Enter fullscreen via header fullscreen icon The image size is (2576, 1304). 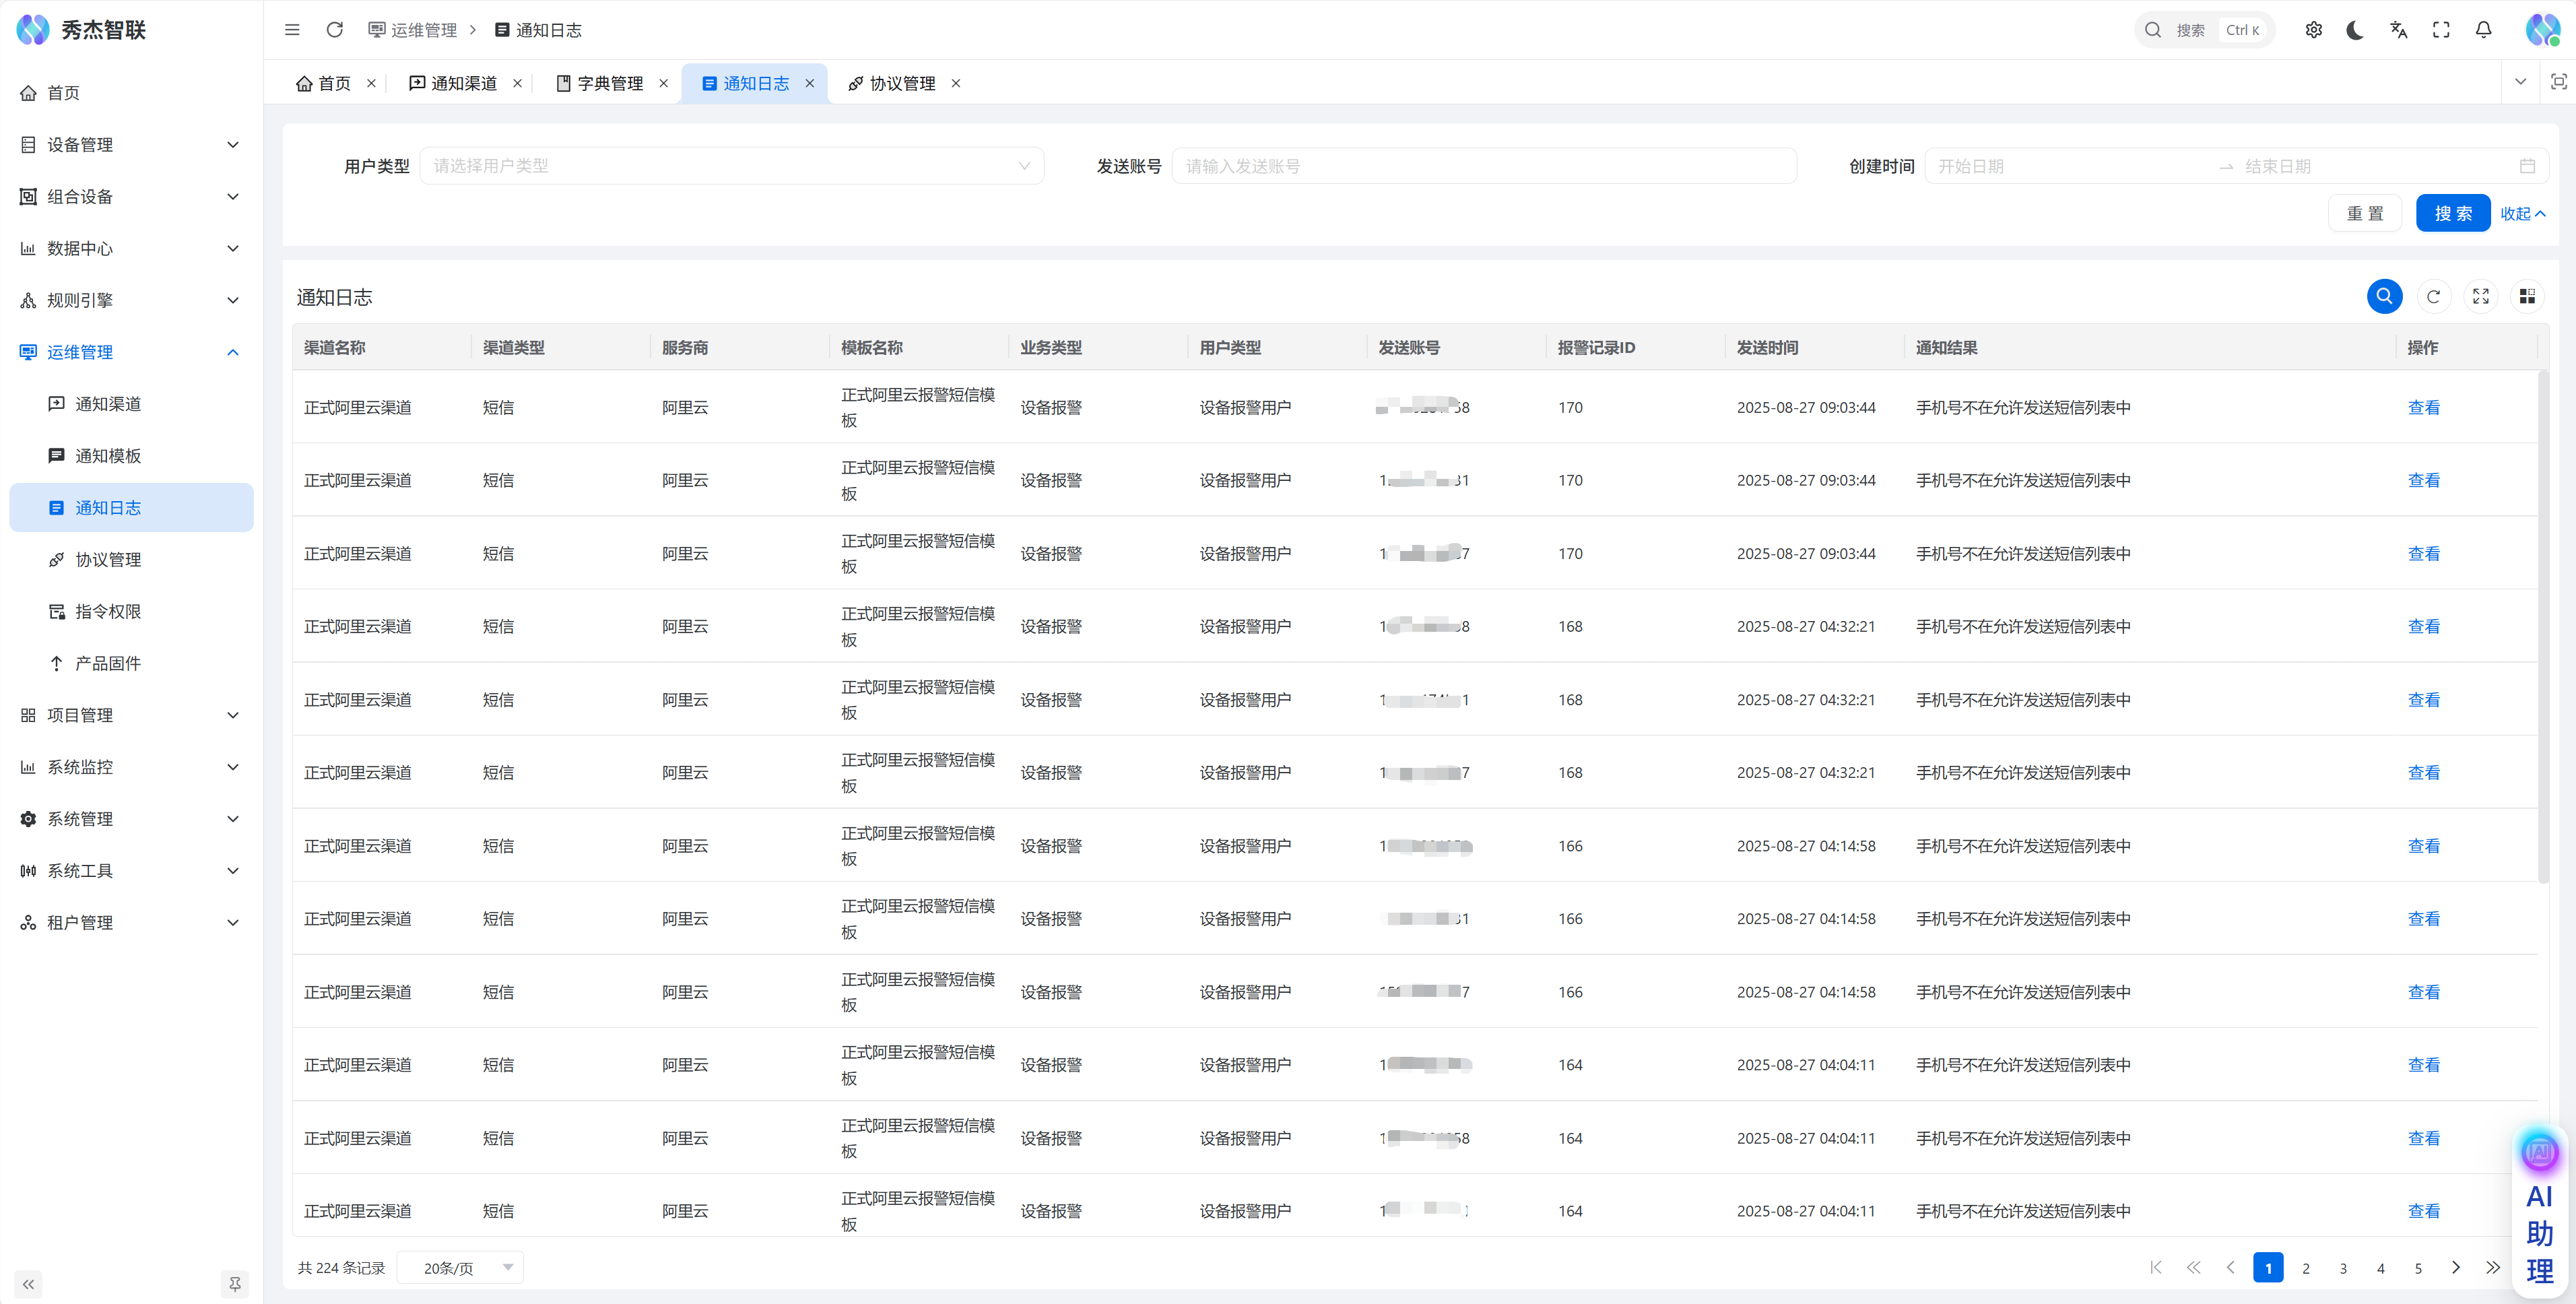(x=2441, y=30)
